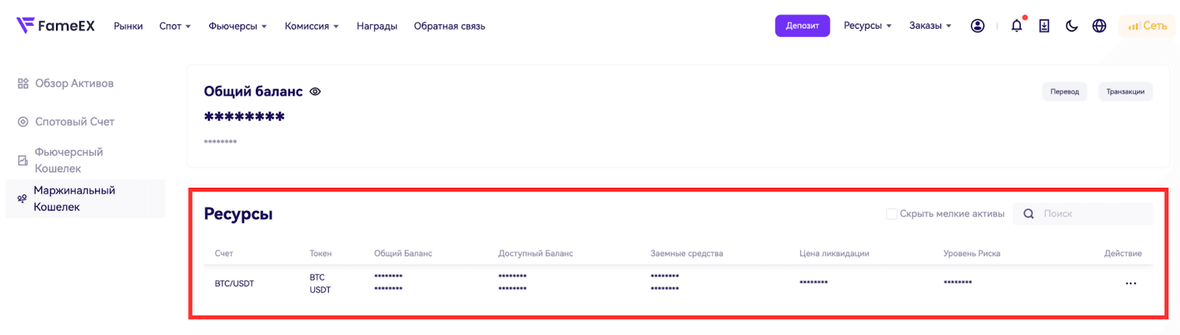Screen dimensions: 1180x335
Task: Open the user profile icon
Action: click(977, 26)
